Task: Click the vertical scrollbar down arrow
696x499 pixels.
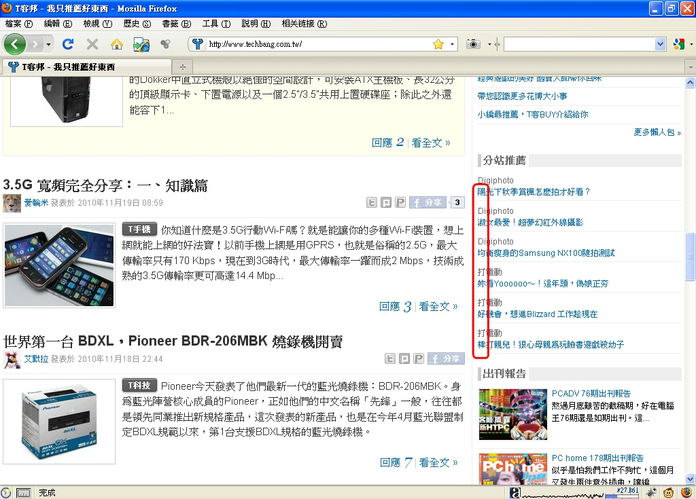Action: (691, 479)
